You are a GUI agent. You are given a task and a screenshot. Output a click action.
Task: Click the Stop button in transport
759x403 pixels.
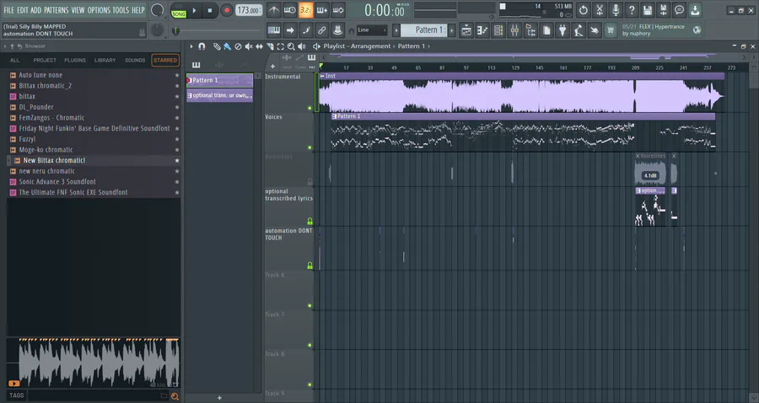pos(210,10)
